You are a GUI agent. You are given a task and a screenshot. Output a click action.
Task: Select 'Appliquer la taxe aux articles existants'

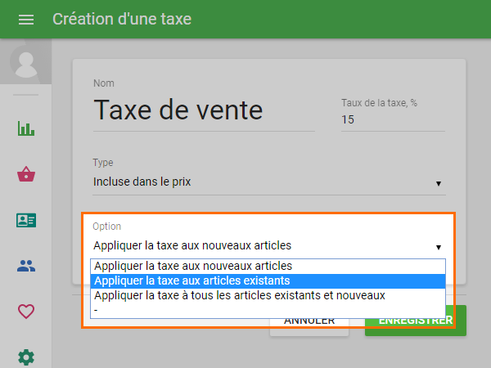tap(268, 281)
